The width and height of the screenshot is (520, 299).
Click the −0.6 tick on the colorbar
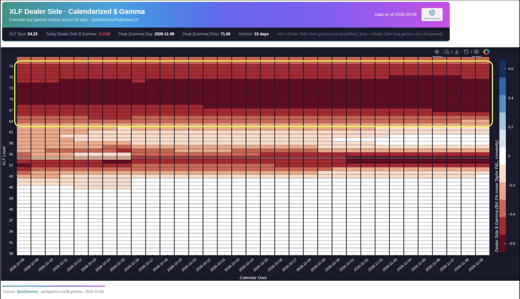[511, 244]
